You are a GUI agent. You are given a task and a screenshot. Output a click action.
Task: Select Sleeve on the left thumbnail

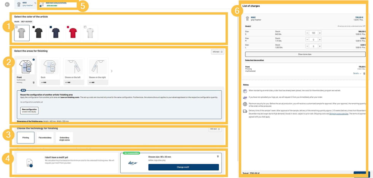74,67
